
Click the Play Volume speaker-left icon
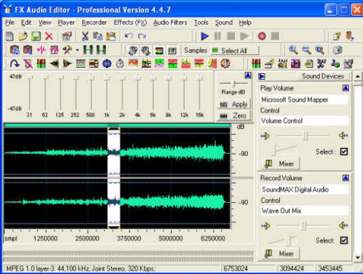(265, 136)
